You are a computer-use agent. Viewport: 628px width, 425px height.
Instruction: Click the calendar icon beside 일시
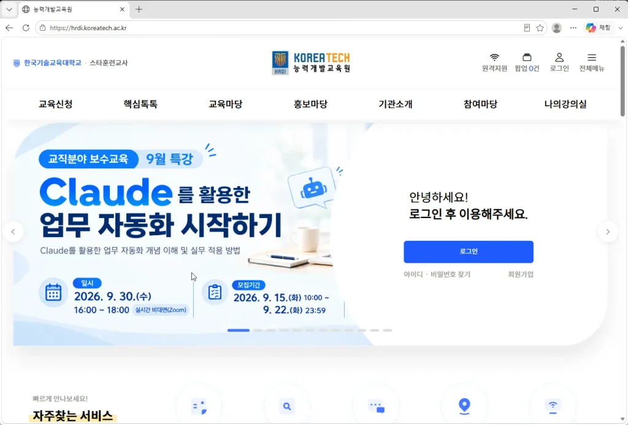point(53,292)
